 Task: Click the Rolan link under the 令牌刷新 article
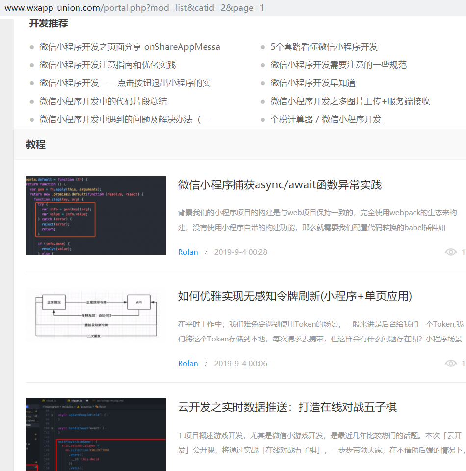[188, 363]
